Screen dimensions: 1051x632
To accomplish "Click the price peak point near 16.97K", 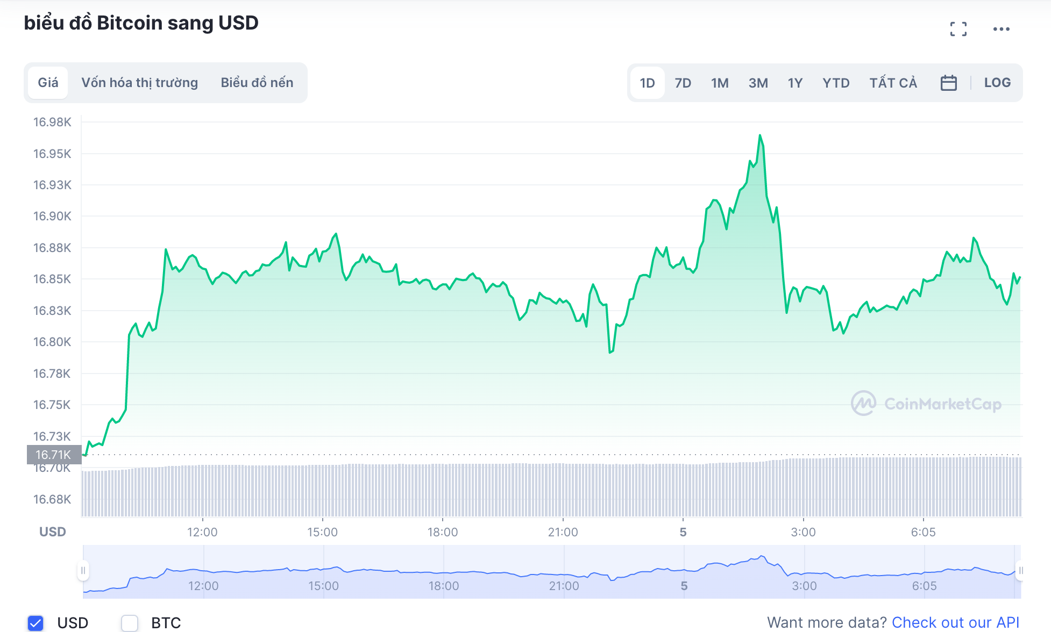I will (x=760, y=135).
